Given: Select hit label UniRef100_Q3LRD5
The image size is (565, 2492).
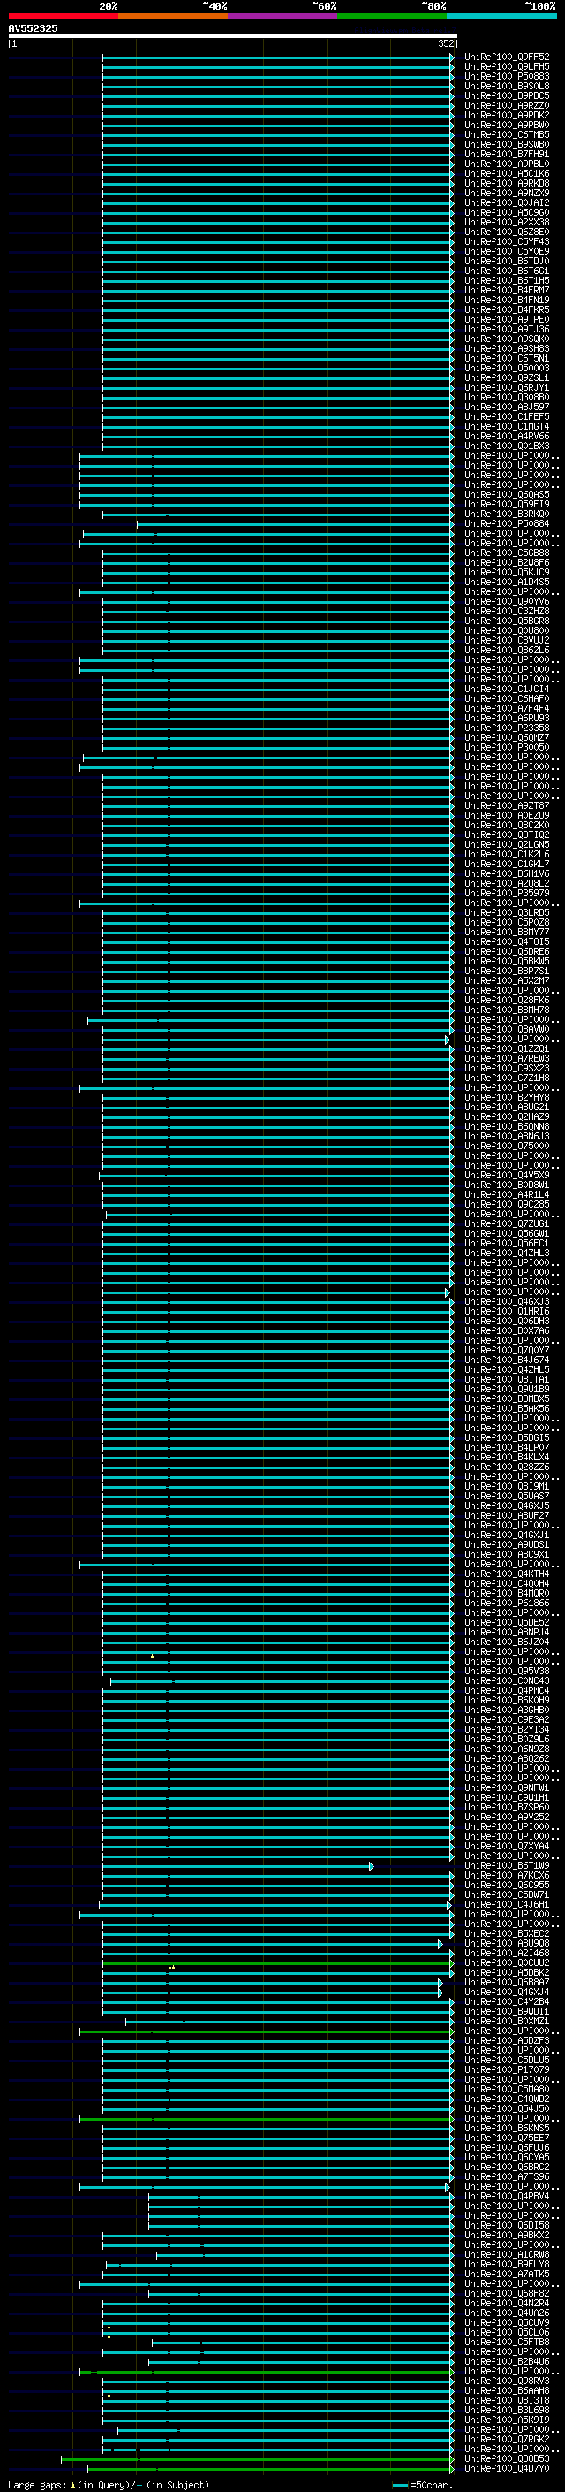Looking at the screenshot, I should (x=507, y=912).
